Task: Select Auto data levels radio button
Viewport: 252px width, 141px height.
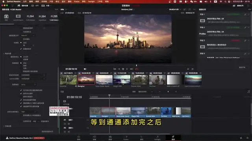Action: [21, 63]
